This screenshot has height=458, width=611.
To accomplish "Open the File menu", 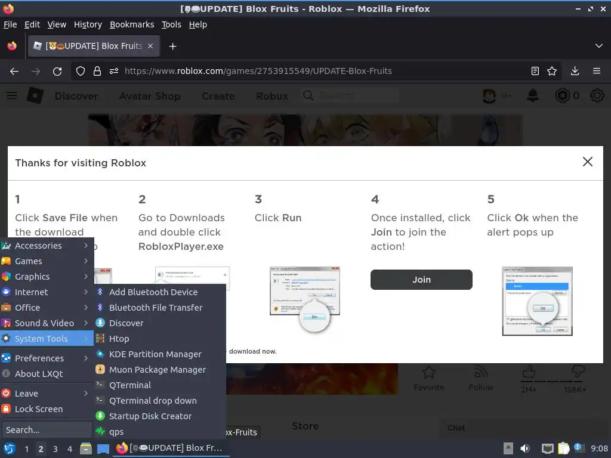I will click(10, 24).
